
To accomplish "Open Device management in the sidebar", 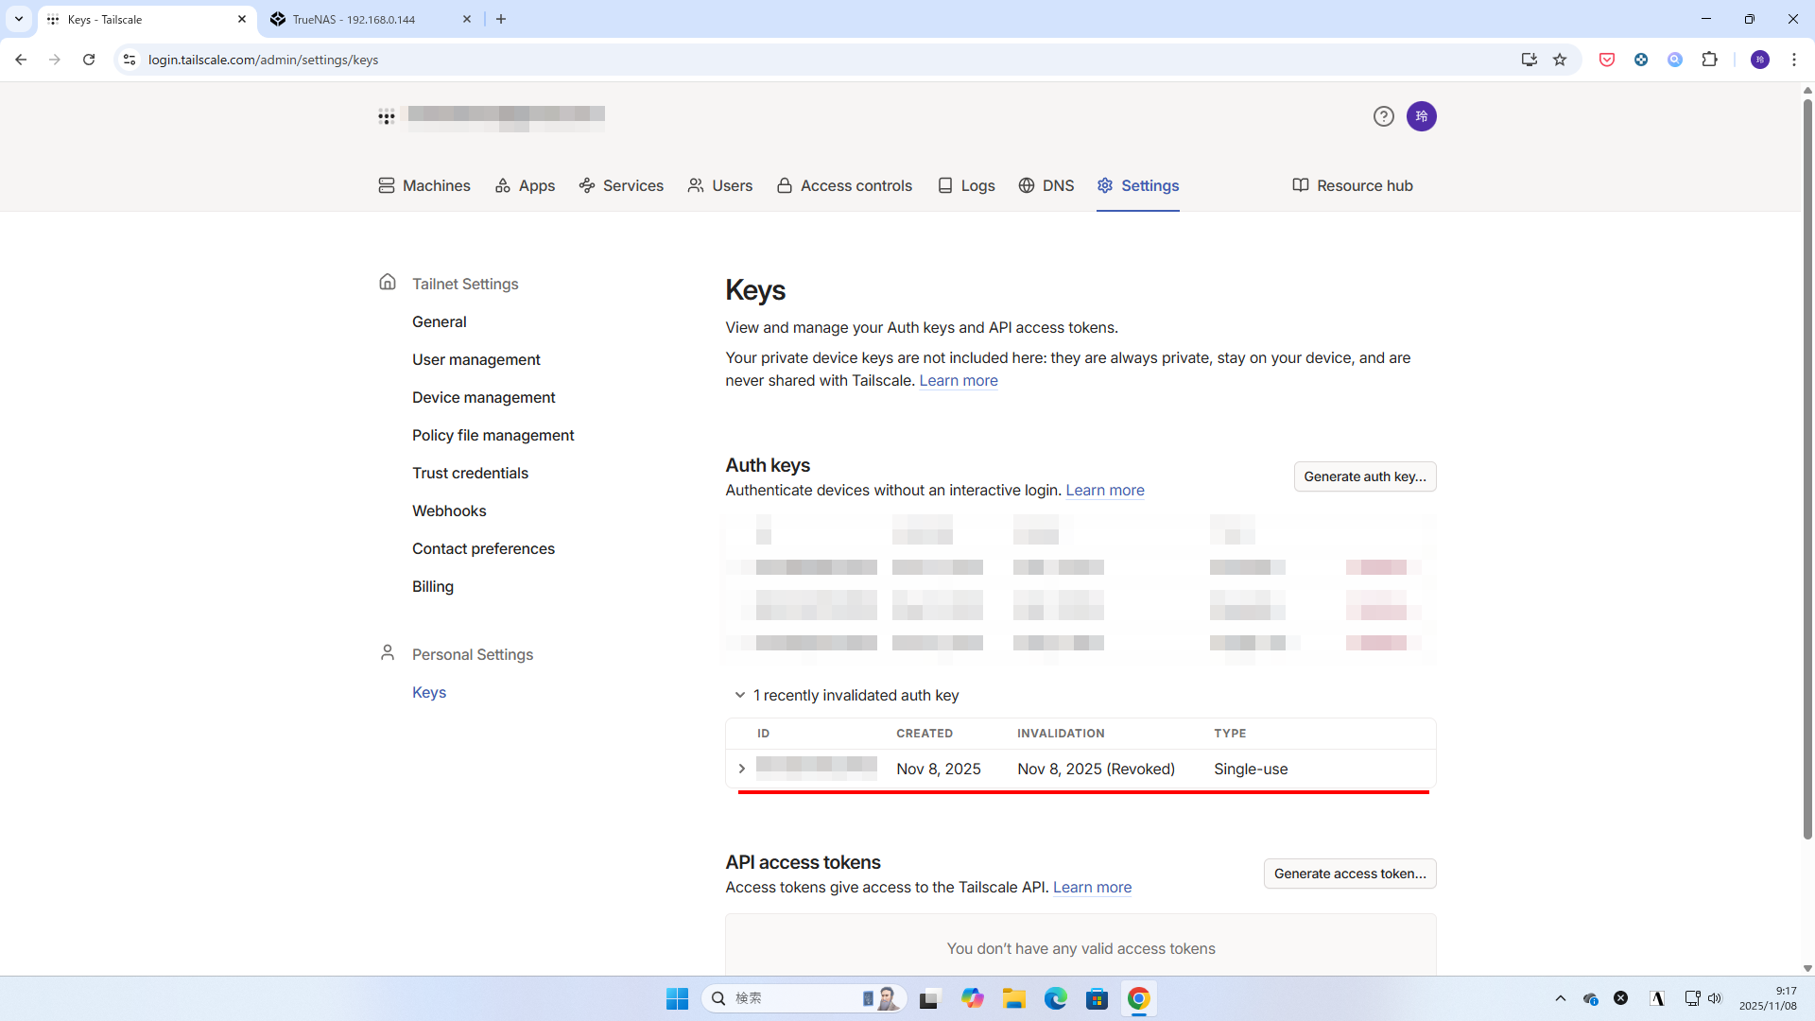I will (x=483, y=397).
